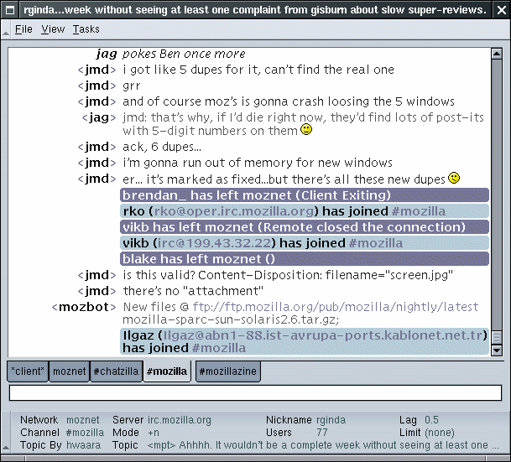
Task: Click #mozilla link in rko join message
Action: tap(419, 211)
